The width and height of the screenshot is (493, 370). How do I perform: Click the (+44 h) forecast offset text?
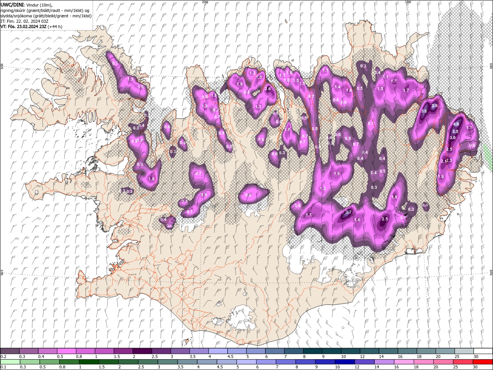[x=55, y=27]
